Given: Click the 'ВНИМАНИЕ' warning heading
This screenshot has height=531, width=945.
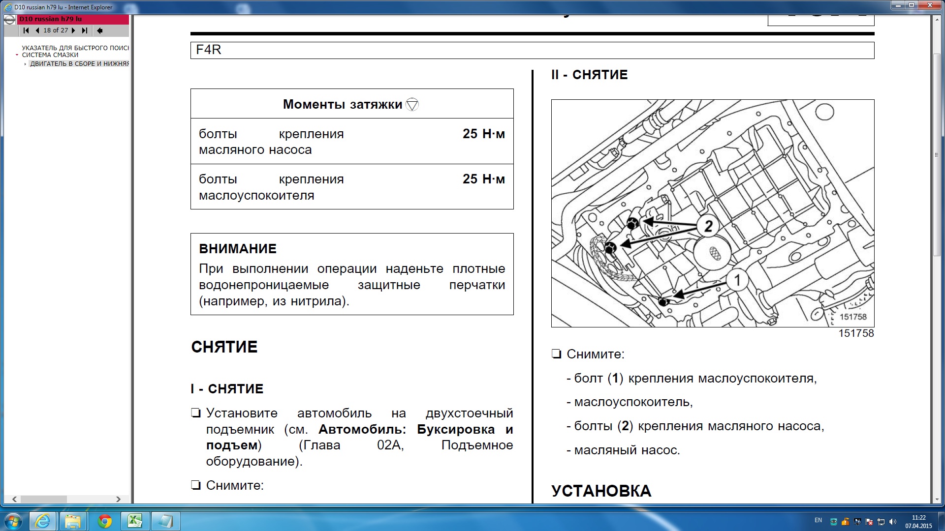Looking at the screenshot, I should (238, 249).
